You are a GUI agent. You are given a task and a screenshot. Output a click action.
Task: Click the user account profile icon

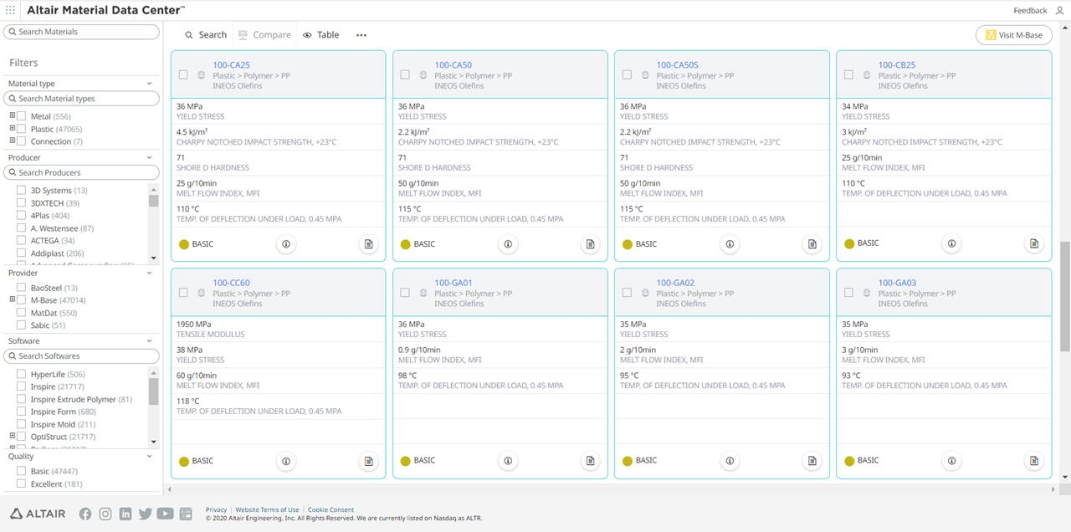(x=1060, y=10)
